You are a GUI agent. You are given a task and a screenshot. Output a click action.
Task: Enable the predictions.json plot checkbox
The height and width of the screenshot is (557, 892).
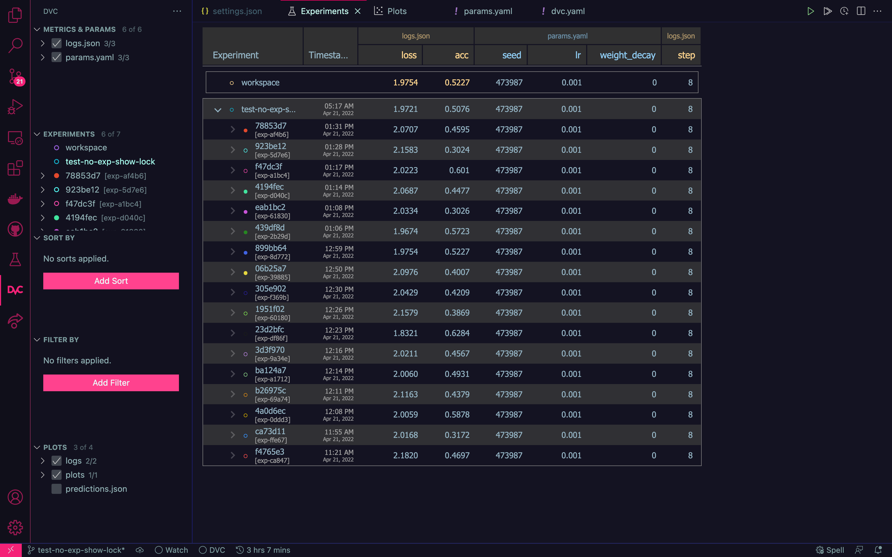[56, 489]
